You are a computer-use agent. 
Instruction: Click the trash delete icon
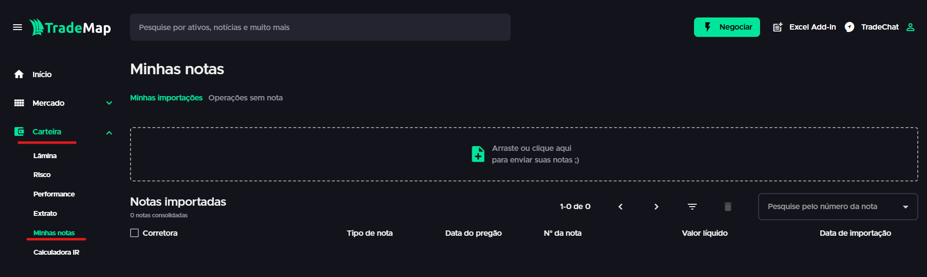click(x=728, y=207)
